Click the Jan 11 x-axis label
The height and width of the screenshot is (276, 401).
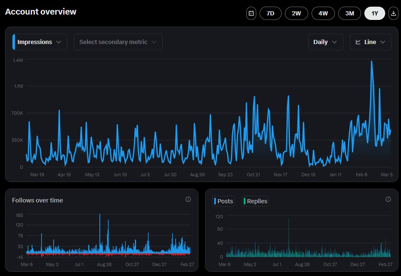[x=335, y=175]
